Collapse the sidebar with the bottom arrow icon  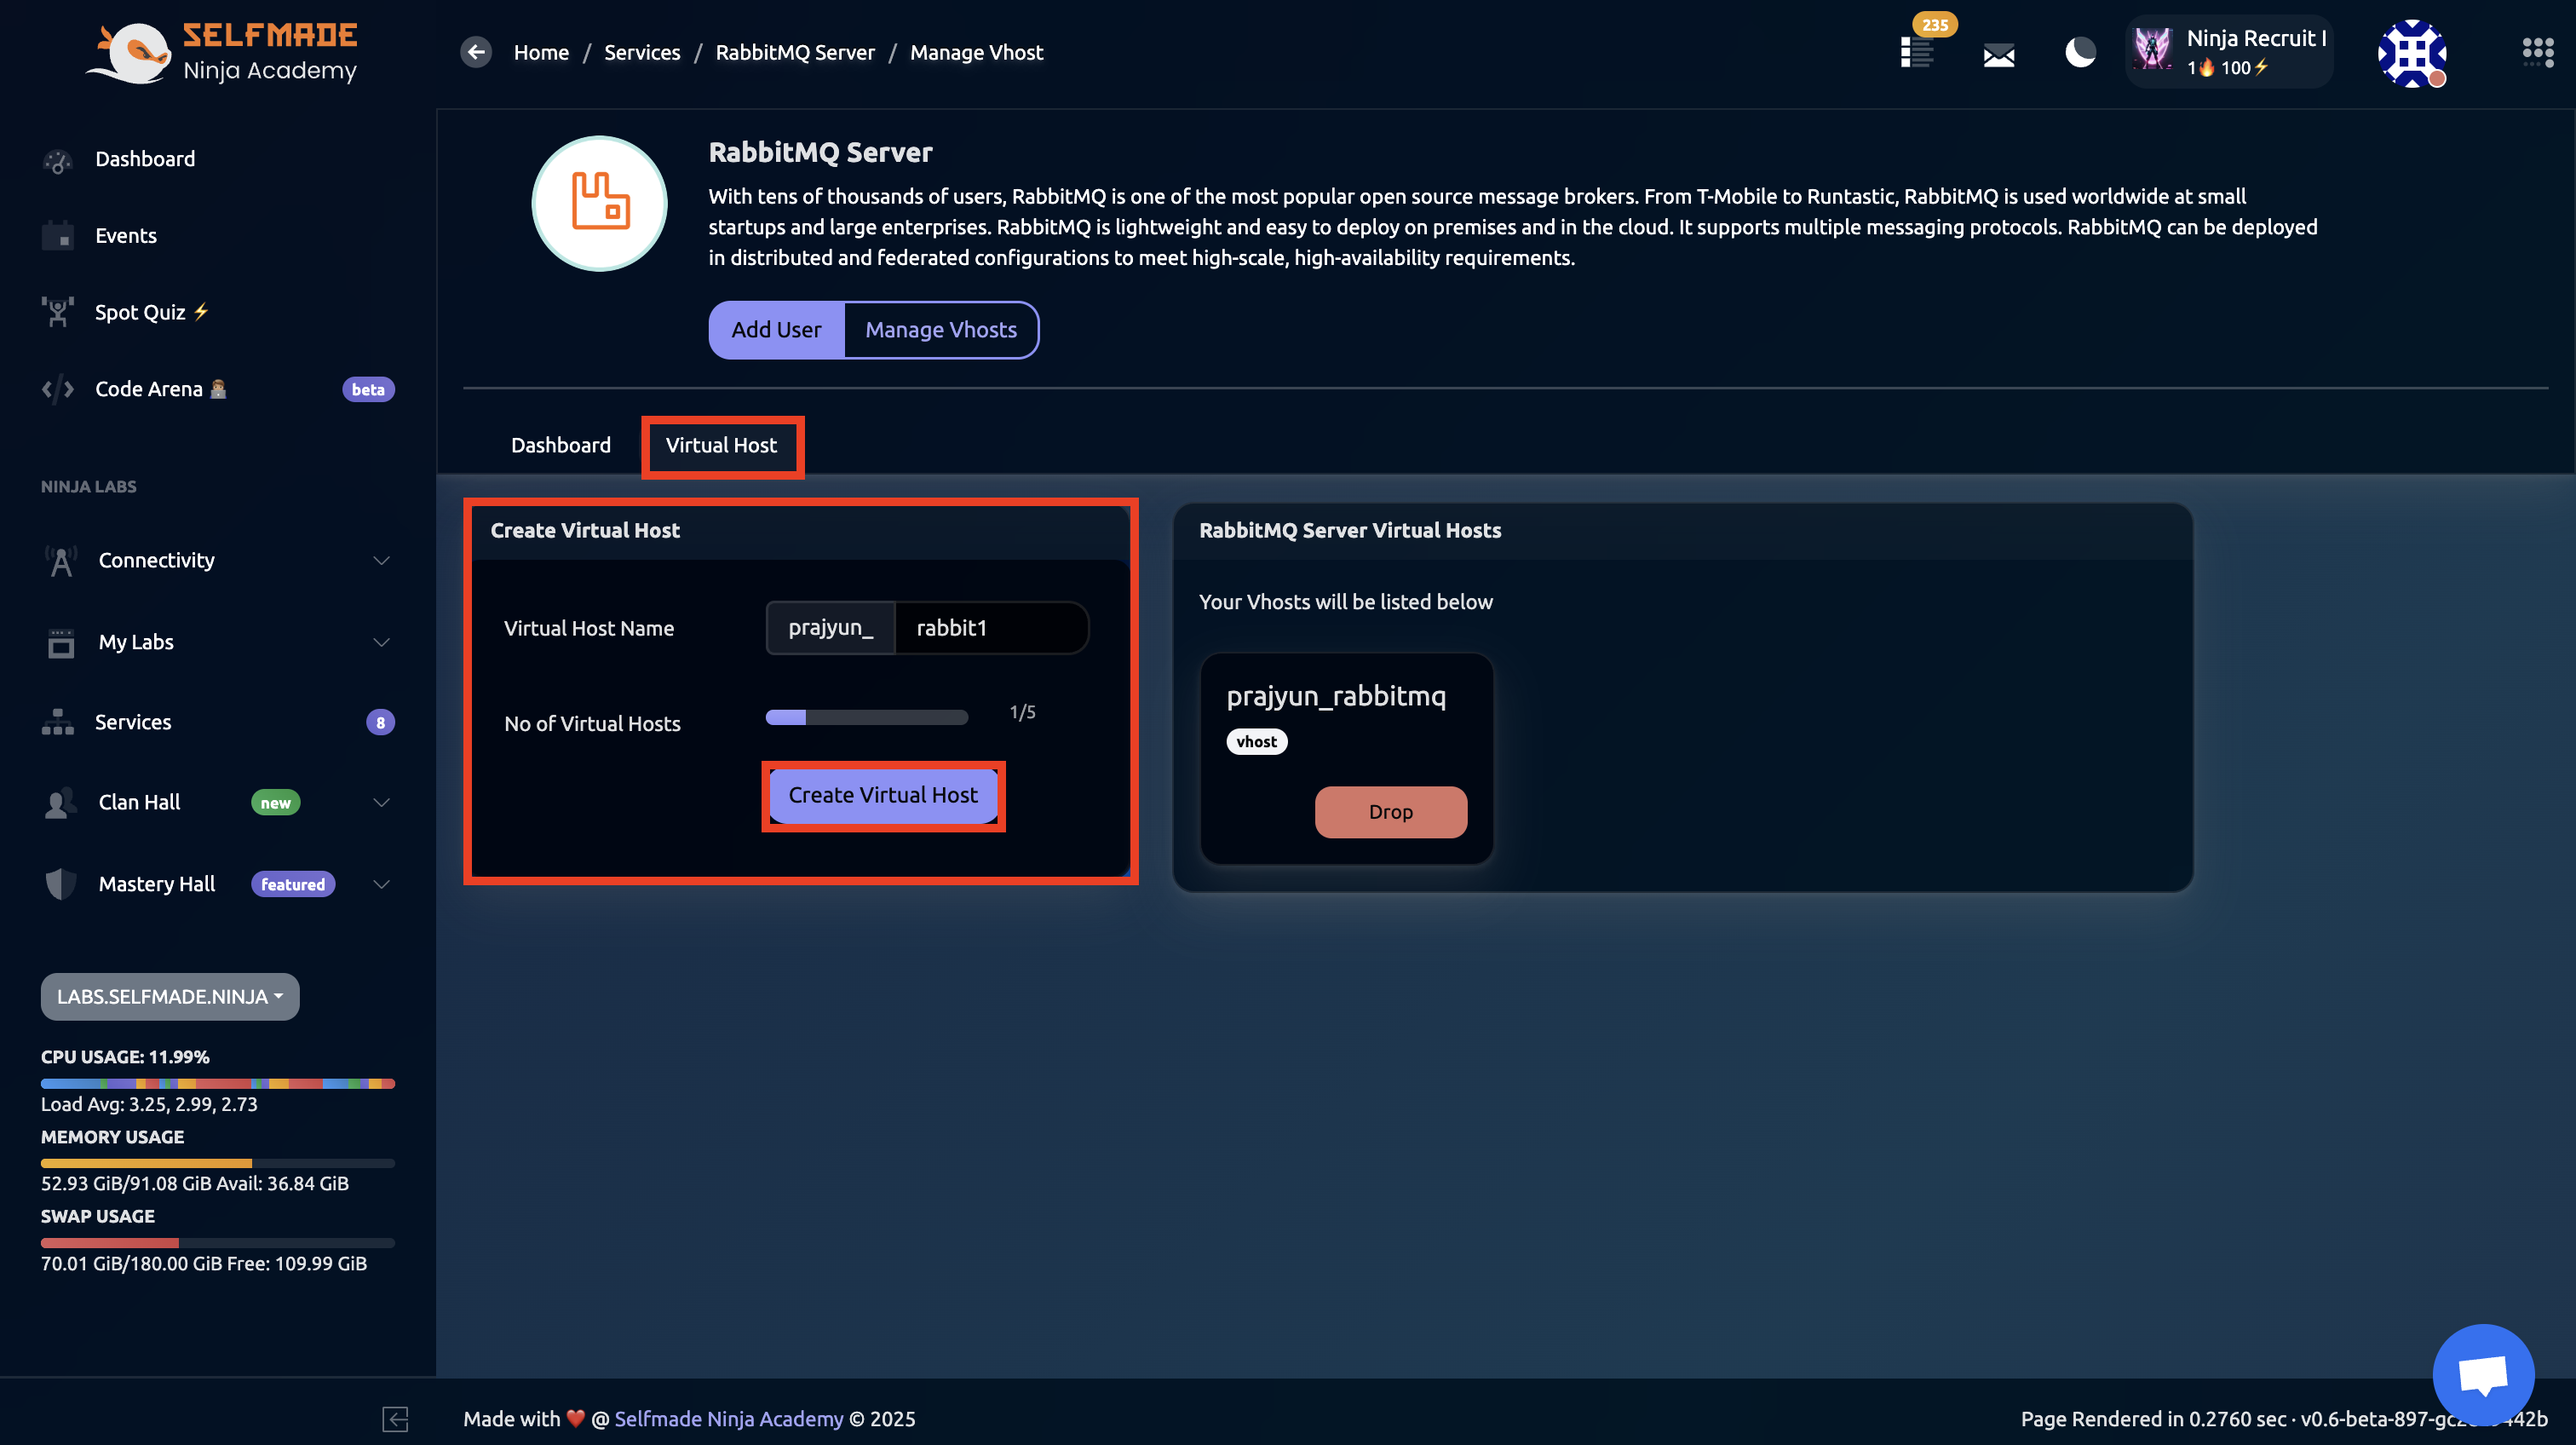(395, 1418)
